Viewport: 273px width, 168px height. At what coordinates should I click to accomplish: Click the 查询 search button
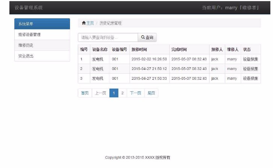tap(147, 37)
